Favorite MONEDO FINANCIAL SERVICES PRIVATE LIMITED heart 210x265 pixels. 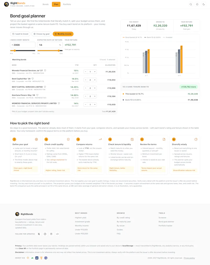point(59,103)
